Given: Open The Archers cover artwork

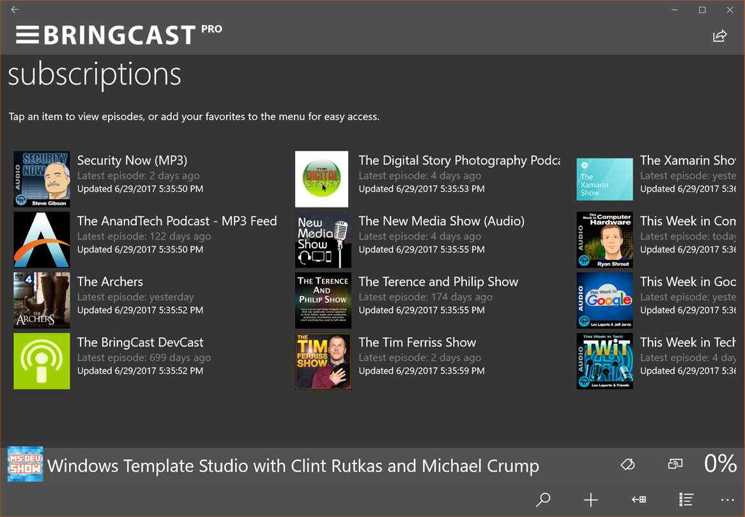Looking at the screenshot, I should [x=42, y=301].
